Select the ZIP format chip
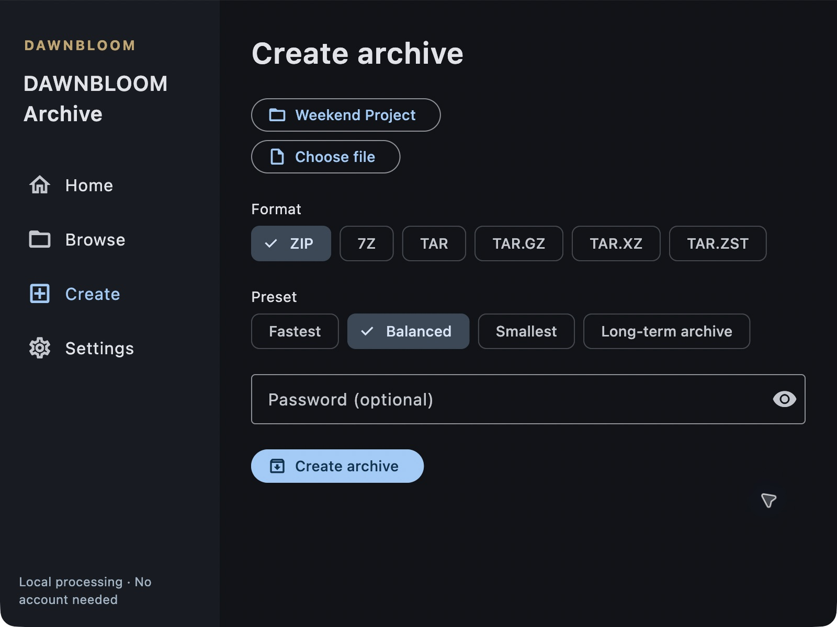Screen dimensions: 837x627 coord(291,243)
